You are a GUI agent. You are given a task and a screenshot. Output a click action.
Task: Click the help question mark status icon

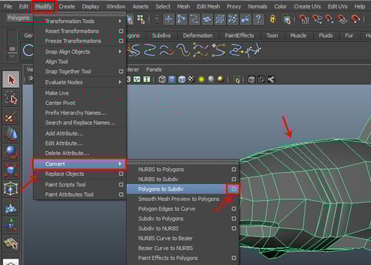[x=258, y=20]
